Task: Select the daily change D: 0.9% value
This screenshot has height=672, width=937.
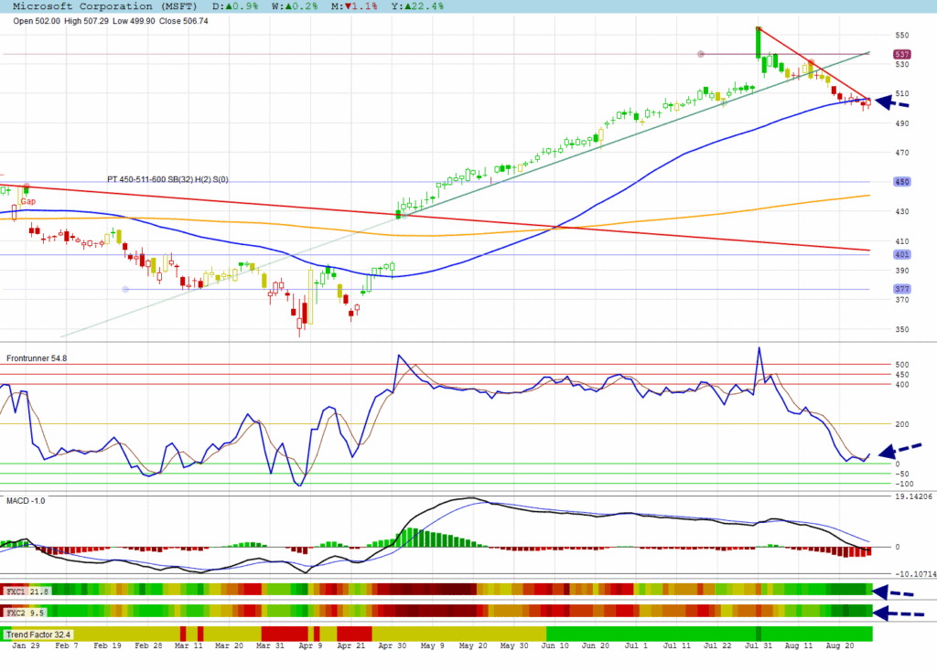Action: (x=235, y=6)
